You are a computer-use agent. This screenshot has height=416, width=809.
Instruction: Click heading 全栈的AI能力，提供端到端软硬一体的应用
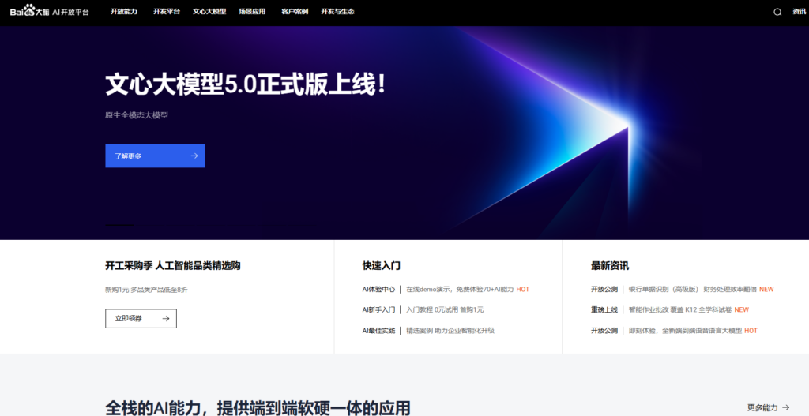point(258,407)
